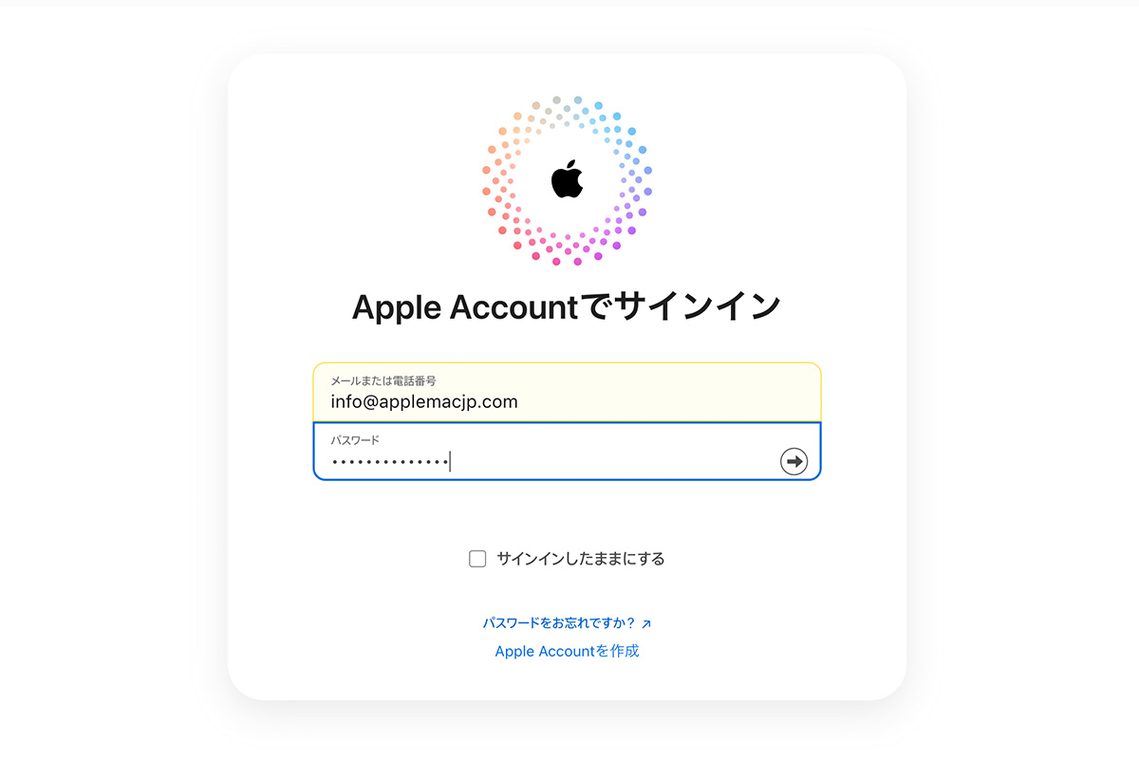
Task: Enable the サインインしたままにする checkbox
Action: [x=477, y=559]
